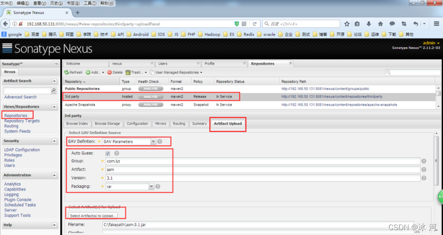Click ANALYZE button for Apache Snapshots

click(x=151, y=105)
